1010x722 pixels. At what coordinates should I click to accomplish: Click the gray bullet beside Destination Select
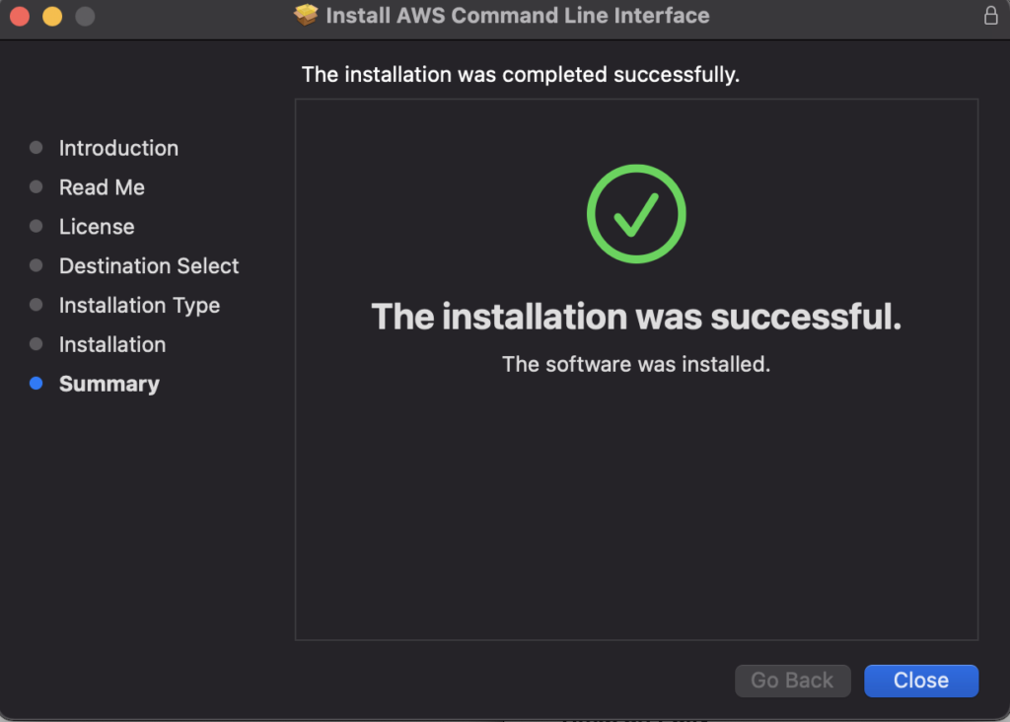coord(36,265)
